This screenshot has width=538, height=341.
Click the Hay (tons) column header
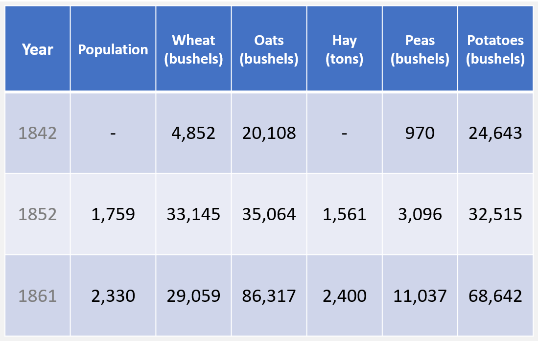click(345, 49)
